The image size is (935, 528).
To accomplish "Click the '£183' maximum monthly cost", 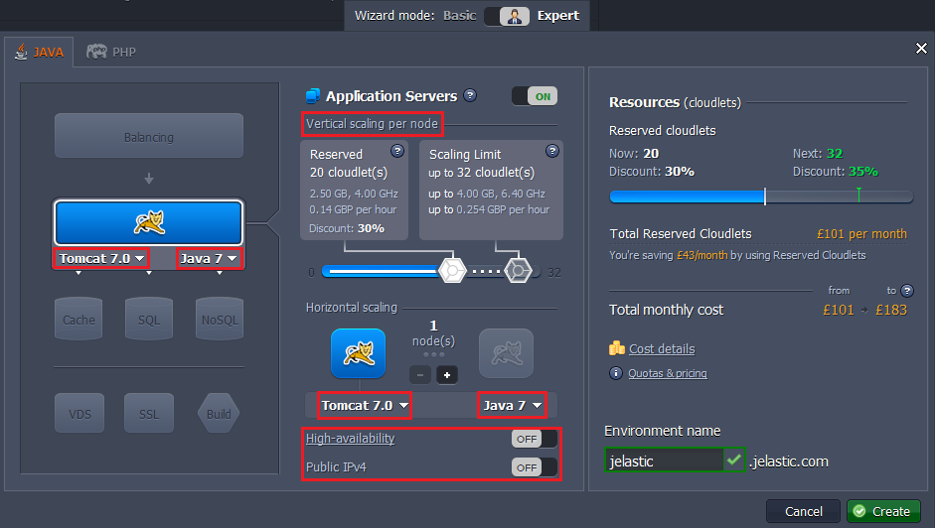I will [891, 310].
